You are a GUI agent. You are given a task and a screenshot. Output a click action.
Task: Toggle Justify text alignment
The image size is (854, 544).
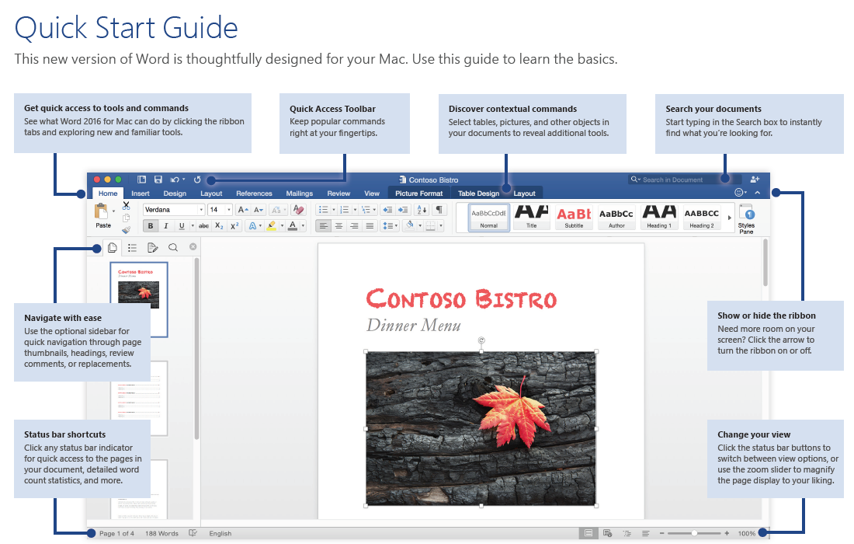click(x=370, y=225)
